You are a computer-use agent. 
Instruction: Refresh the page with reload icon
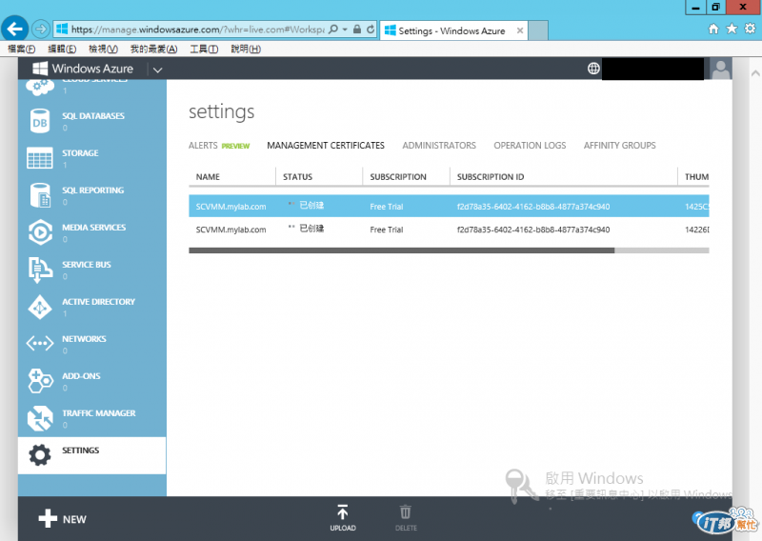tap(371, 30)
